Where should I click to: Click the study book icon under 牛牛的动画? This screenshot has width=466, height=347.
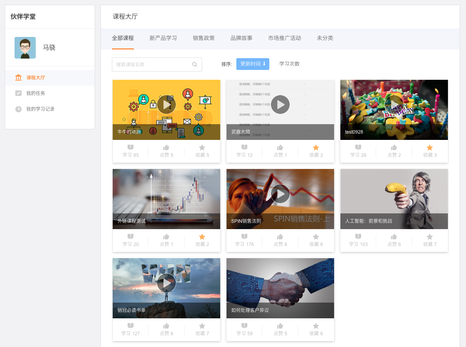tap(130, 147)
